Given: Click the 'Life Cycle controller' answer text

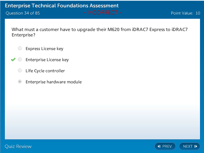Looking at the screenshot, I should pos(45,71).
